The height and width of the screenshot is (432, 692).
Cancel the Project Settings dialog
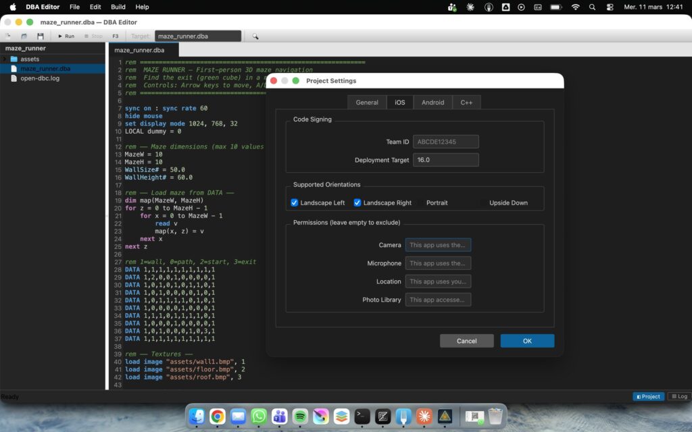click(x=466, y=341)
